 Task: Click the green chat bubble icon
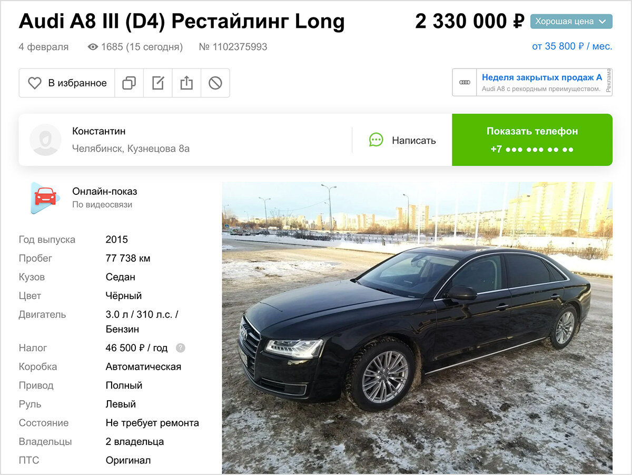coord(376,140)
